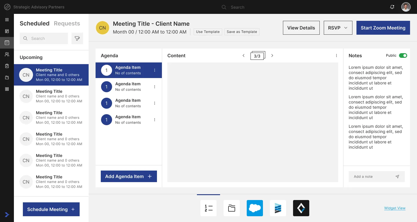417x222 pixels.
Task: Open the apps grid icon in the sidebar
Action: point(7,89)
